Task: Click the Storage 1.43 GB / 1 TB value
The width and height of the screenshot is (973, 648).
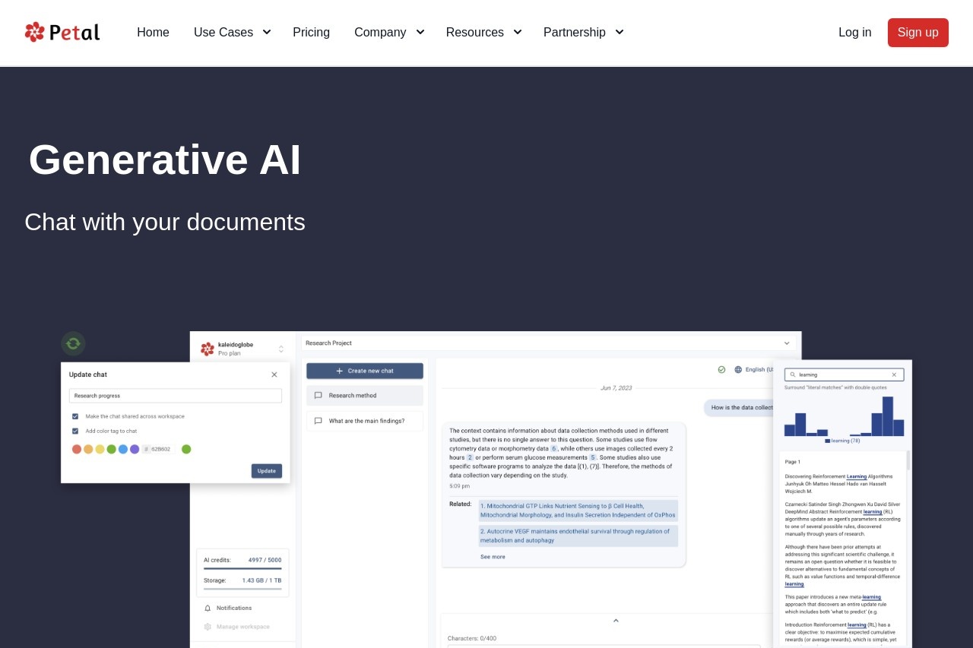Action: tap(261, 580)
